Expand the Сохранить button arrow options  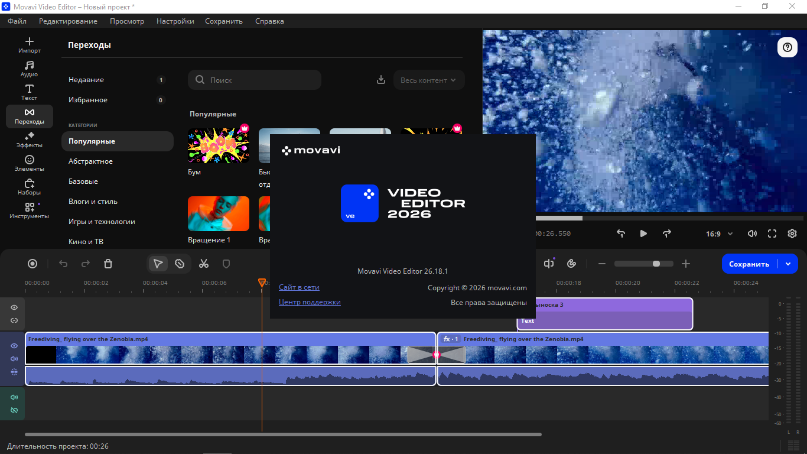(788, 264)
